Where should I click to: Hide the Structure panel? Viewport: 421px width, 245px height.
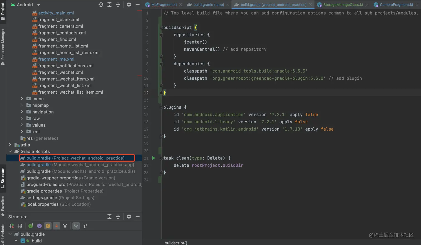(138, 217)
